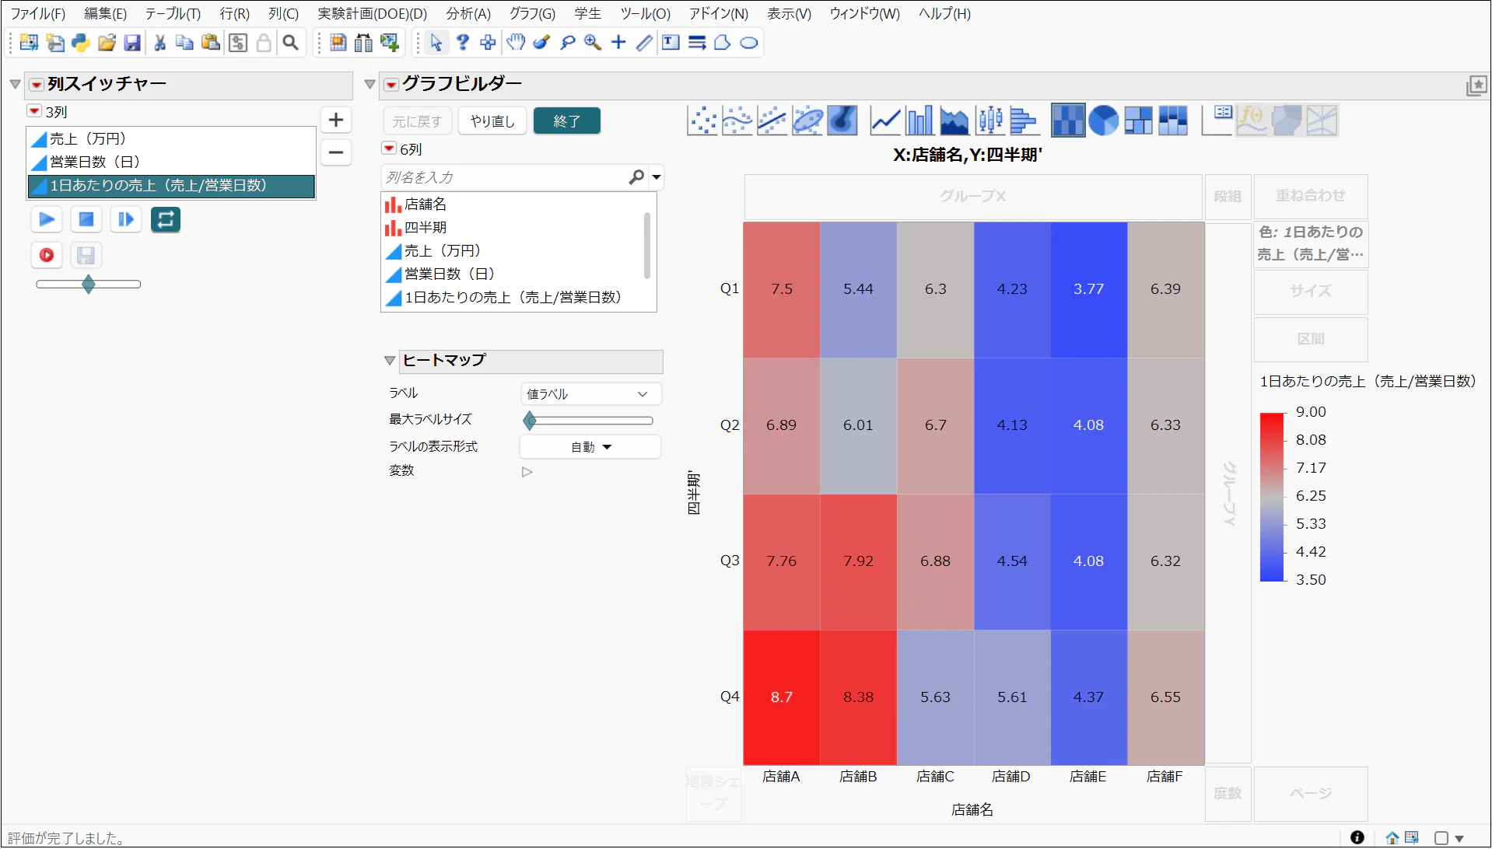Choose the Histogram element icon
The image size is (1492, 849).
[x=1024, y=121]
